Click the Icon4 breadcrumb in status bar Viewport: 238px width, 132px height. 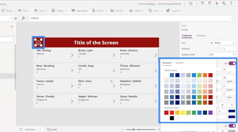coord(52,129)
